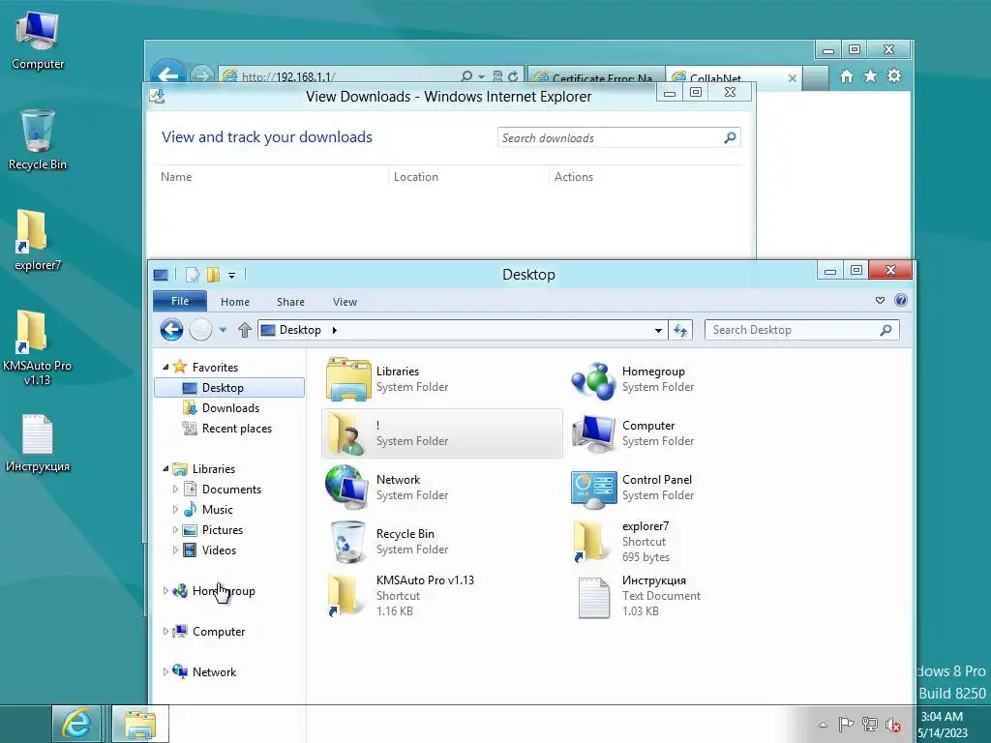This screenshot has width=991, height=743.
Task: Click File Explorer taskbar button
Action: 139,724
